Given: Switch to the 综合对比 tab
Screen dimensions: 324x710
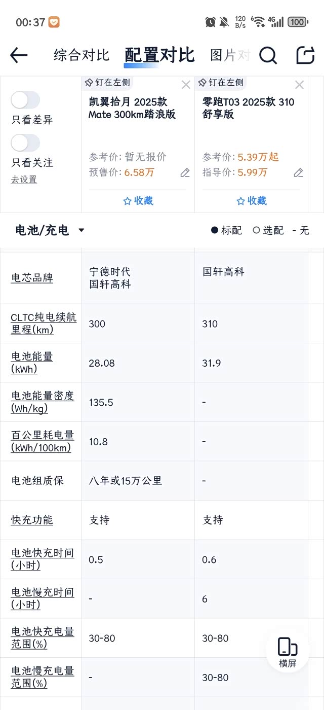Looking at the screenshot, I should pos(82,55).
